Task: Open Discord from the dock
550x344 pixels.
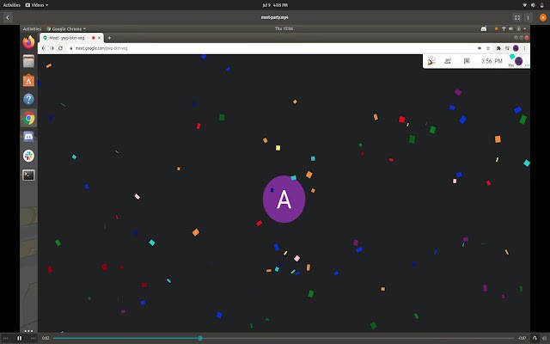Action: 28,137
